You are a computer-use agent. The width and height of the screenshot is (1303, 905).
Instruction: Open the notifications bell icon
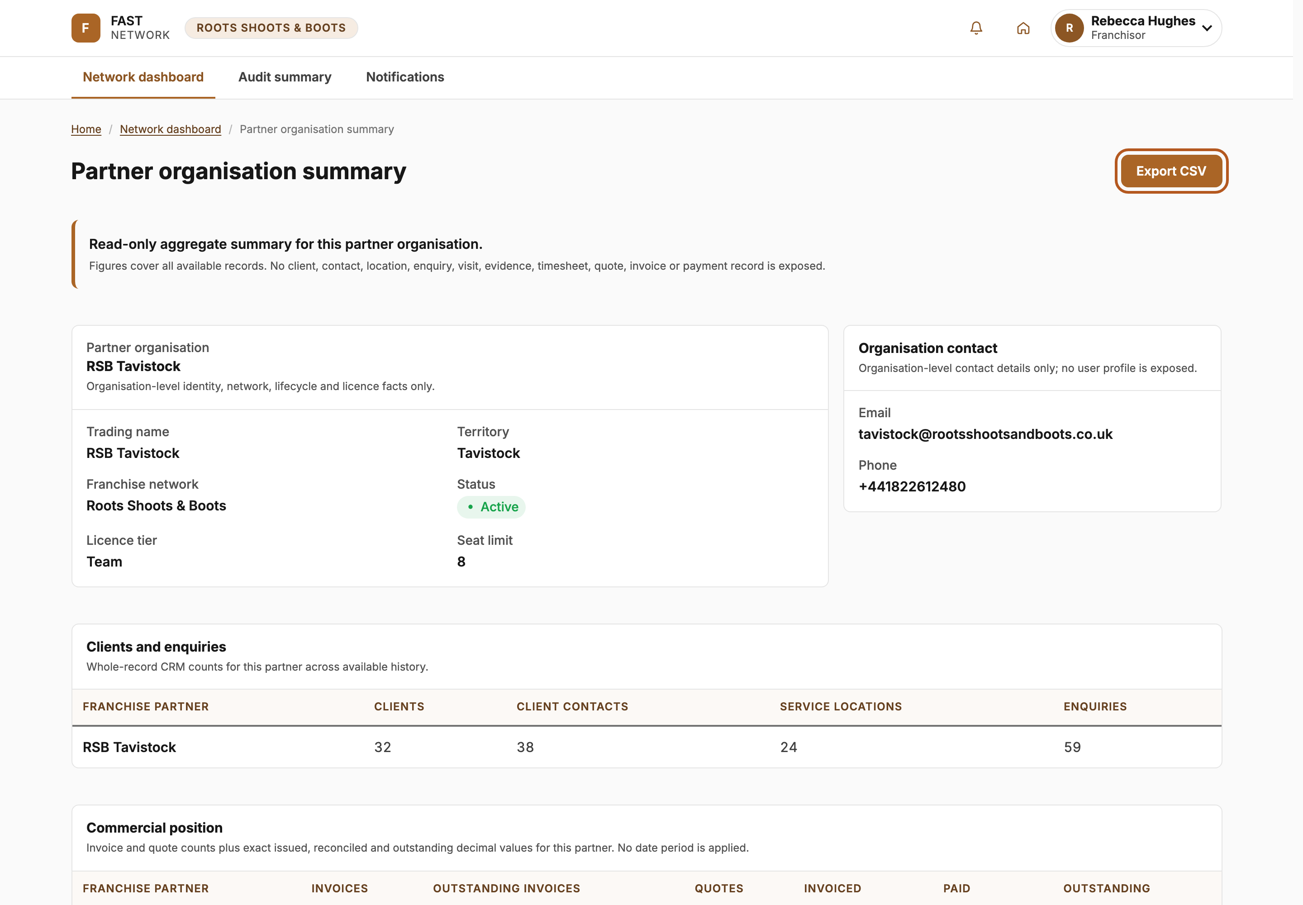coord(976,28)
